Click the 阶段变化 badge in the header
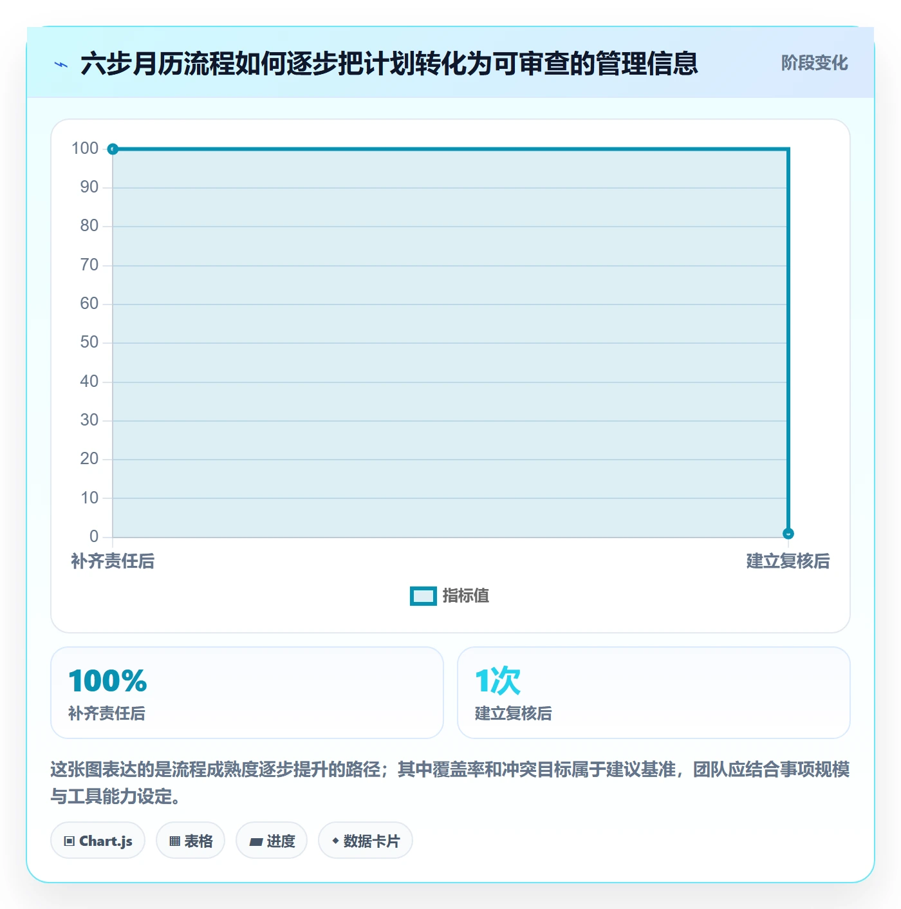Viewport: 901px width, 909px height. (814, 63)
